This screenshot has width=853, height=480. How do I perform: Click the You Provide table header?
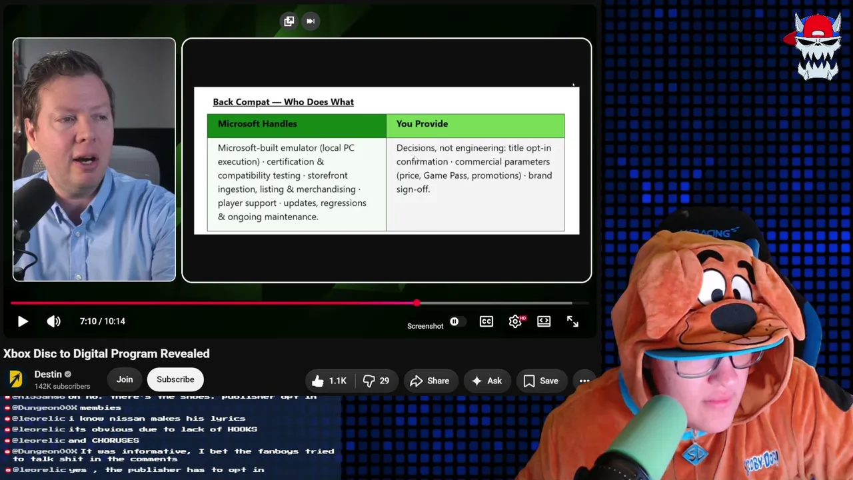click(476, 126)
